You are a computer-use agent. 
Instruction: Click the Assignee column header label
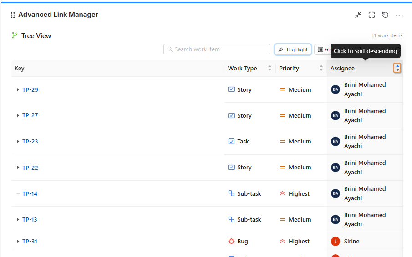pyautogui.click(x=342, y=69)
